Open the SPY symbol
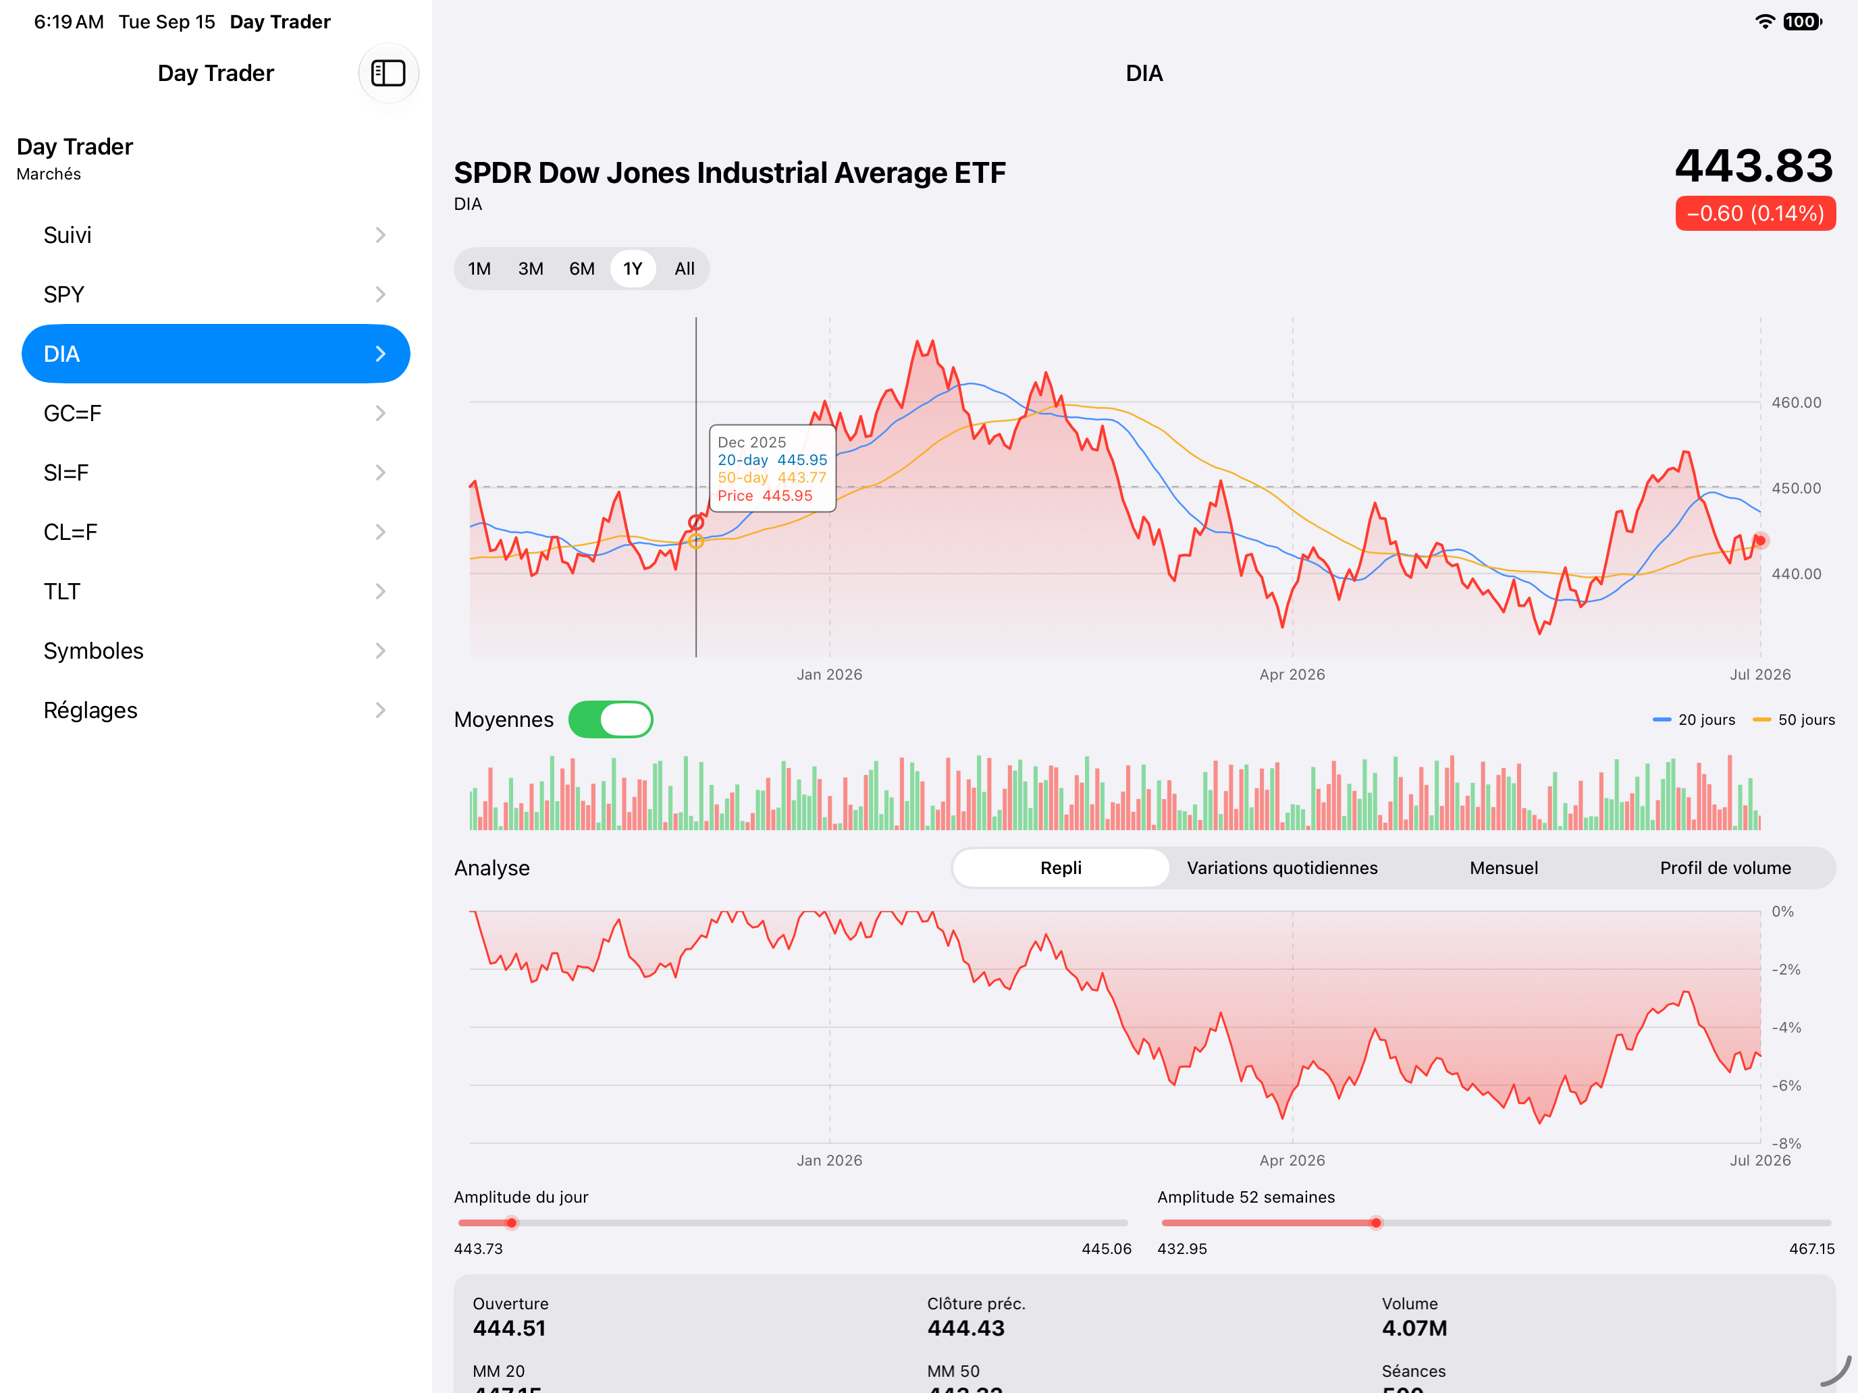This screenshot has height=1393, width=1858. [216, 295]
